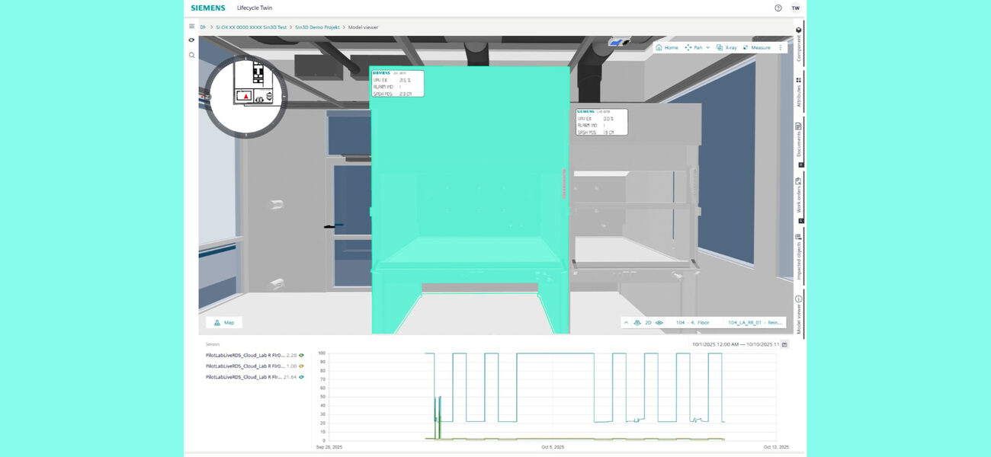Click the help question mark icon
This screenshot has width=991, height=457.
[x=777, y=8]
